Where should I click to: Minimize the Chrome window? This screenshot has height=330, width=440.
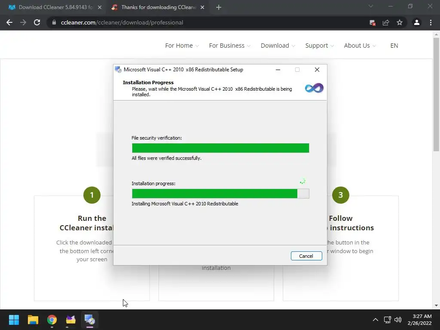click(x=390, y=6)
